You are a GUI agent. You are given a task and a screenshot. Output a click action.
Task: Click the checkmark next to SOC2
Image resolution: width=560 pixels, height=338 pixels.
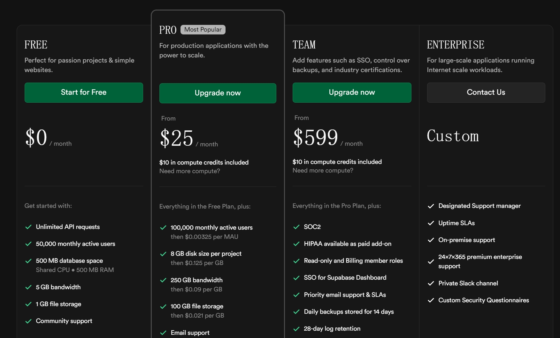[x=296, y=227]
